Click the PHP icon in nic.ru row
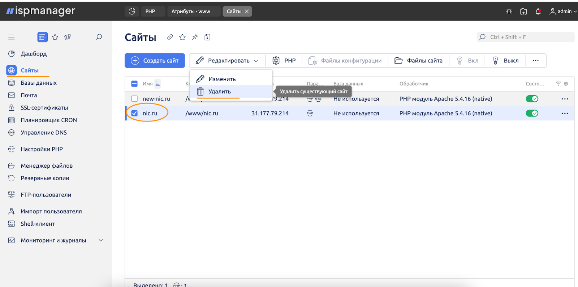 (310, 113)
